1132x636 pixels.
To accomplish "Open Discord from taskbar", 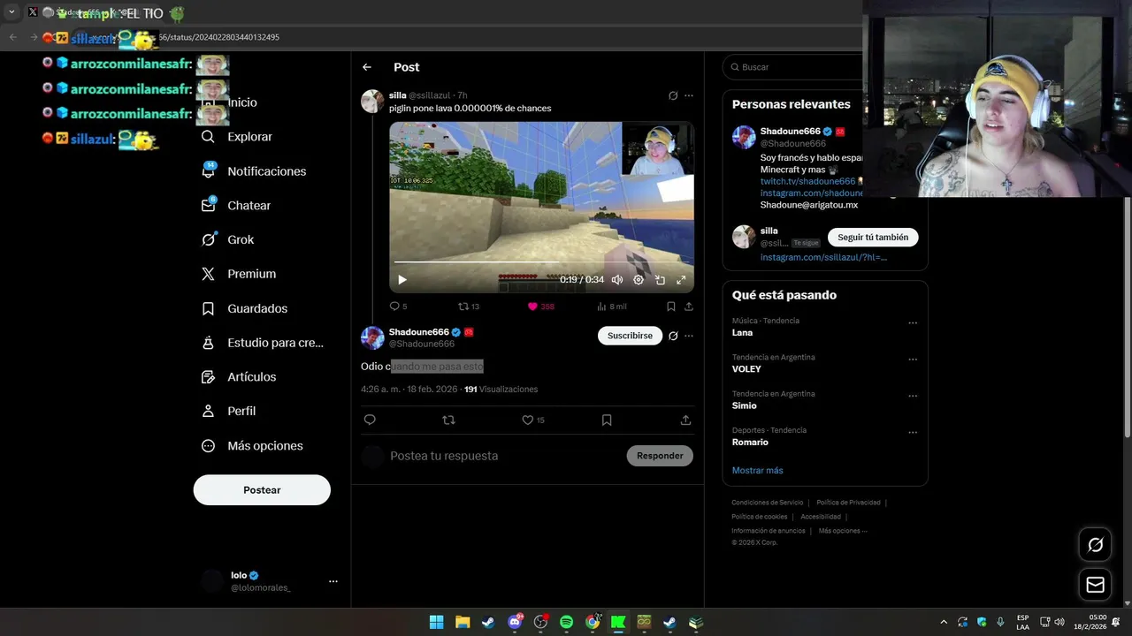I will coord(515,622).
